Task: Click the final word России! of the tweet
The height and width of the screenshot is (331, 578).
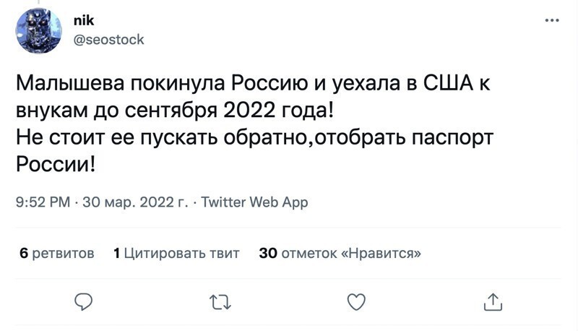Action: 55,164
